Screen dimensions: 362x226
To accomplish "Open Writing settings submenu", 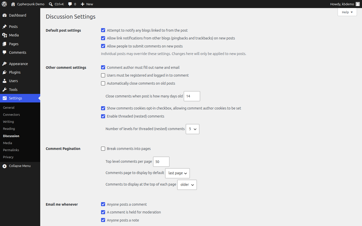I will (8, 122).
